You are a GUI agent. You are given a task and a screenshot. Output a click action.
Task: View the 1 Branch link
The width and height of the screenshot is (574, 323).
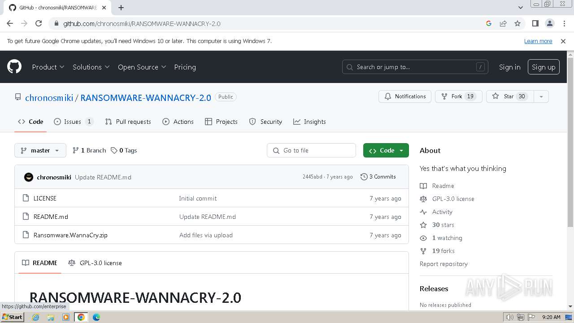click(89, 150)
